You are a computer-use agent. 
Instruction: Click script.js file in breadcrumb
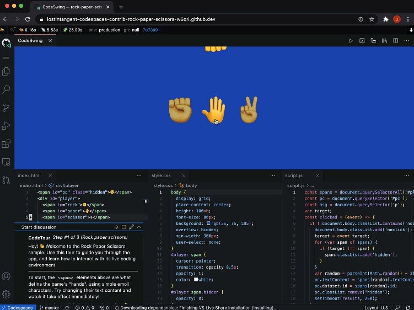coord(295,185)
